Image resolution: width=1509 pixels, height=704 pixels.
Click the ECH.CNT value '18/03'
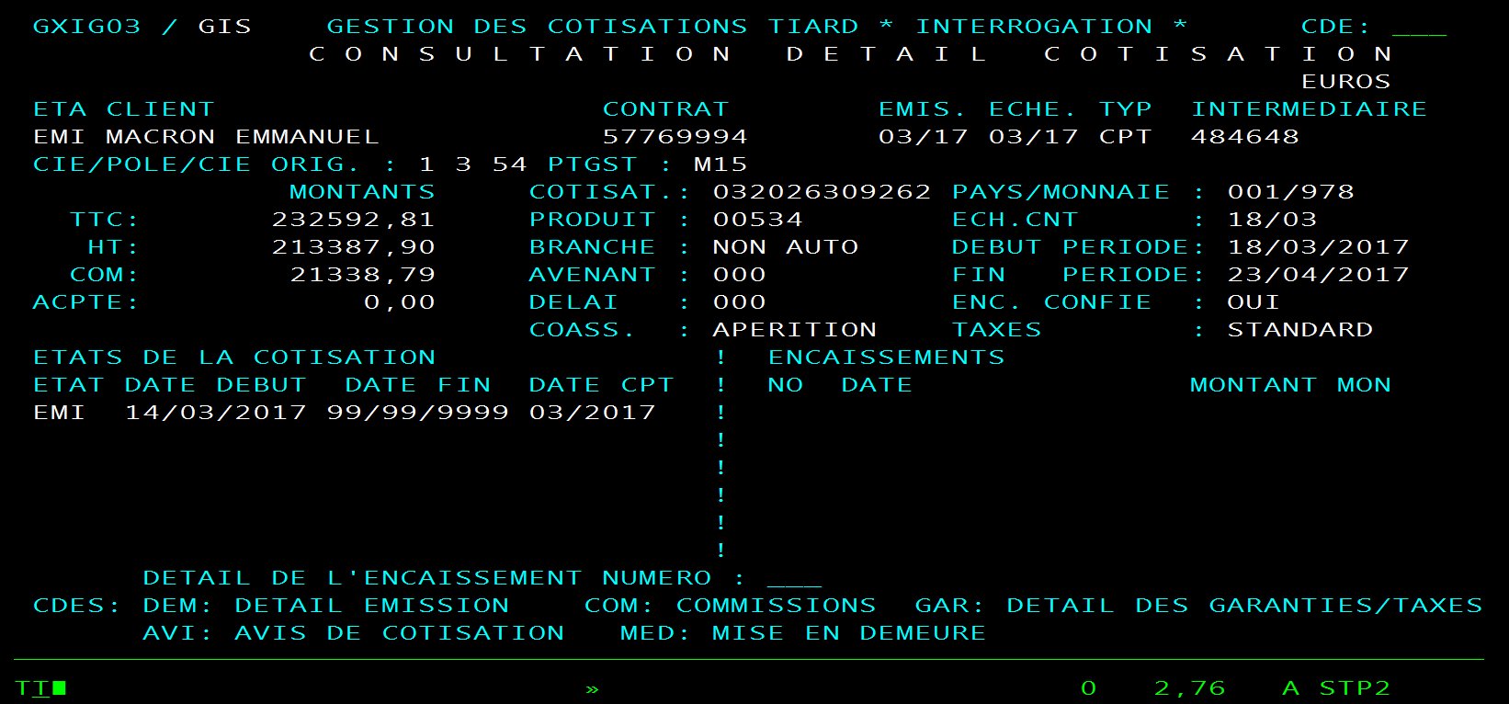click(x=1272, y=220)
